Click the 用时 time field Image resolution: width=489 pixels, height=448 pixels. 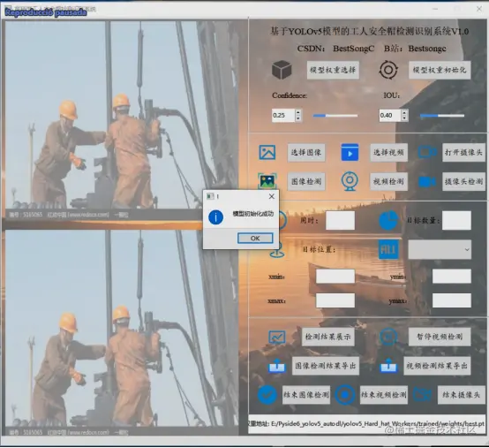coord(340,220)
